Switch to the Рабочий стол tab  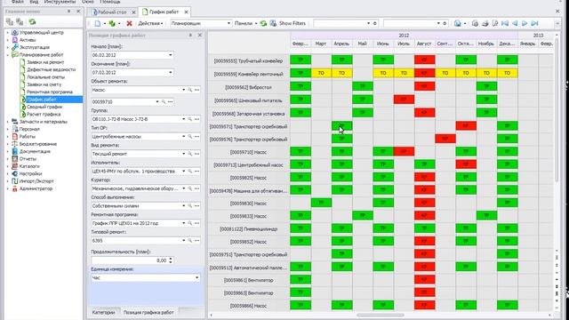(x=113, y=12)
